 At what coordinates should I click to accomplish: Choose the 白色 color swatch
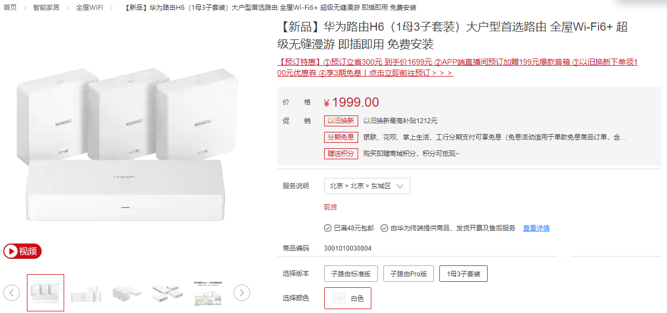coord(348,298)
